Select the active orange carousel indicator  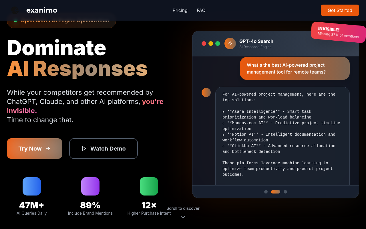tap(276, 192)
